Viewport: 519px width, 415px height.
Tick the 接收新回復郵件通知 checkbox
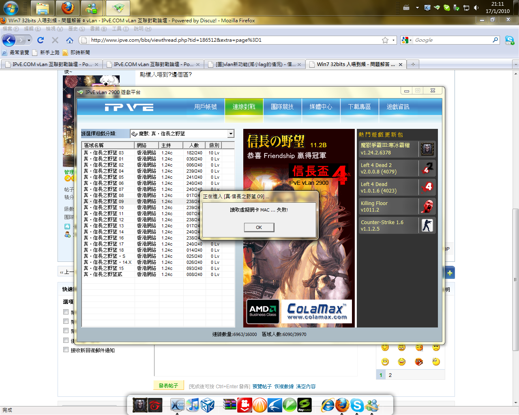click(x=66, y=350)
